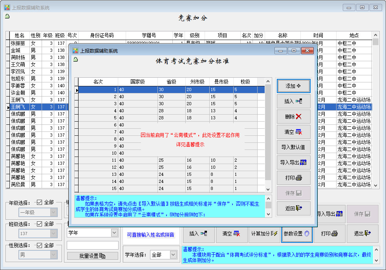Select rank 11 row in the standards table
The image size is (386, 270).
point(172,160)
